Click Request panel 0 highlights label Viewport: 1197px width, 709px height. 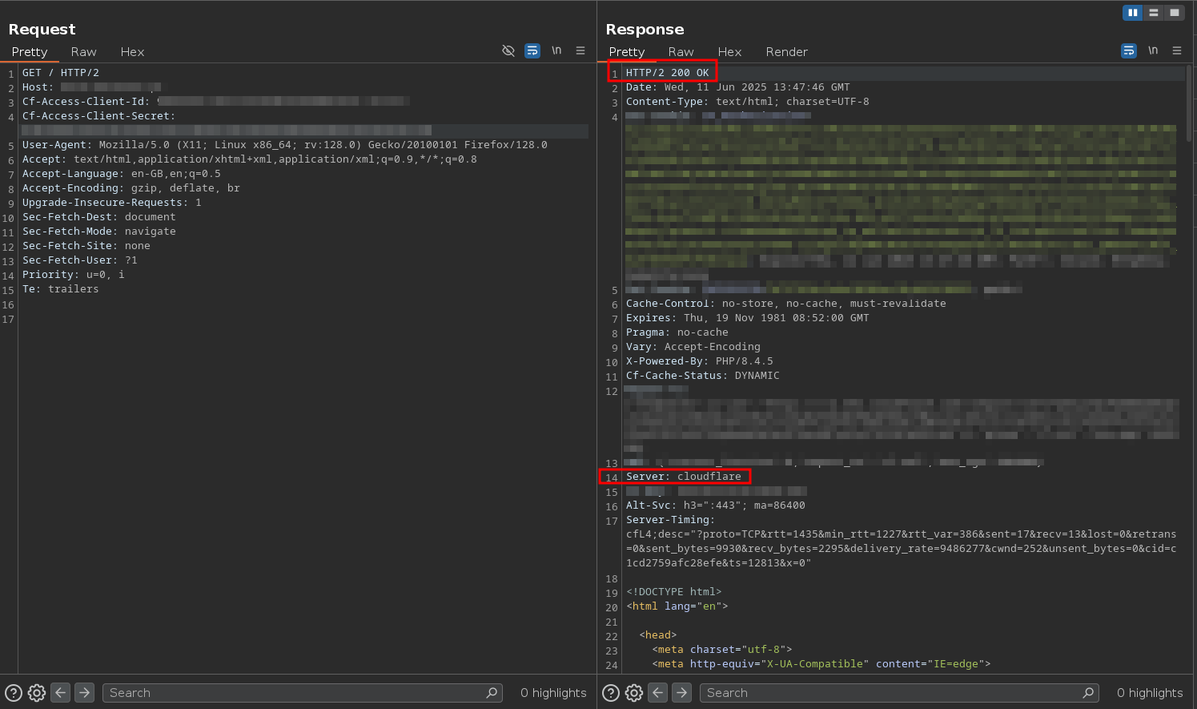553,693
